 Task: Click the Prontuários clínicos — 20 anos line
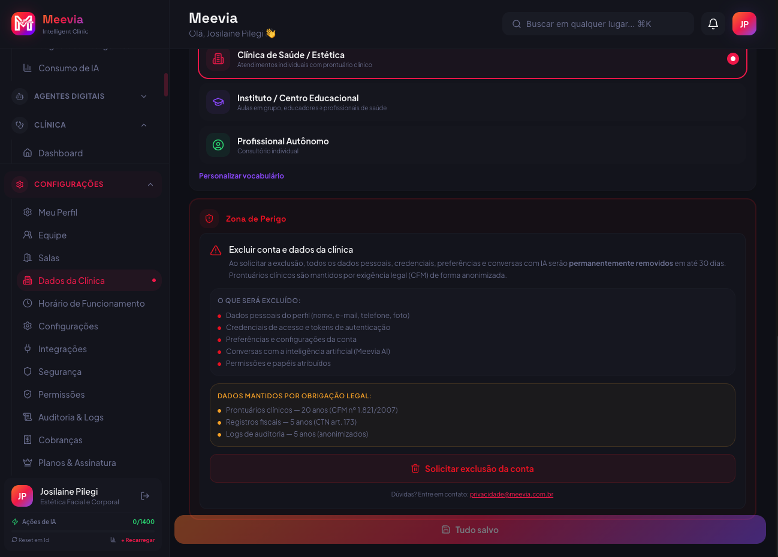tap(312, 410)
